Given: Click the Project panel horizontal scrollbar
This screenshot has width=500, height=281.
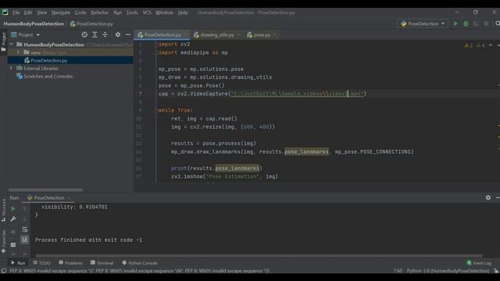Looking at the screenshot, I should [45, 190].
